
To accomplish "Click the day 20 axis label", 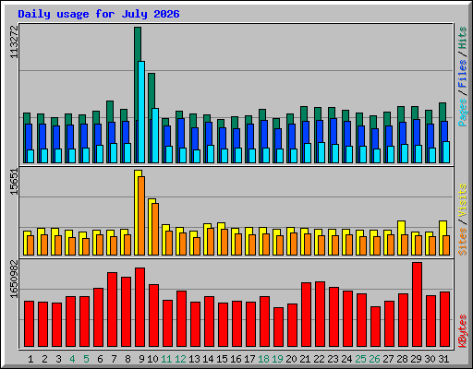I will tap(291, 359).
